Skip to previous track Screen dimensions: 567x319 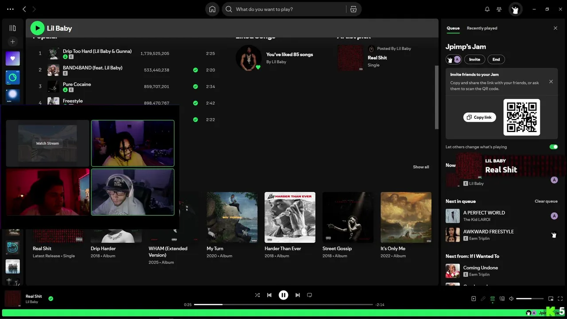269,295
